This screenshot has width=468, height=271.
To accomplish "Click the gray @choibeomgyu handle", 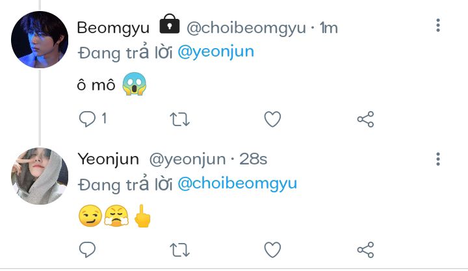I will [246, 29].
